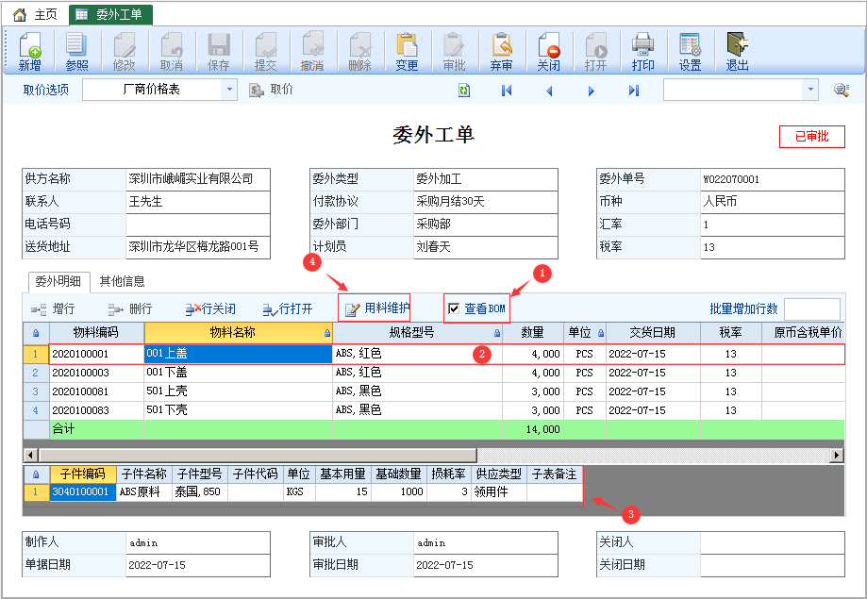Click the 批量增加行数 input field
Image resolution: width=867 pixels, height=599 pixels.
[812, 308]
